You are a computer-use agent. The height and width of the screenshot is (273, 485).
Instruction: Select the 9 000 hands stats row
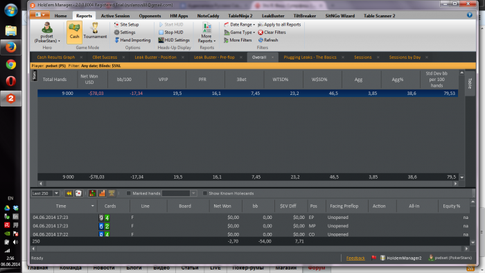tap(248, 93)
